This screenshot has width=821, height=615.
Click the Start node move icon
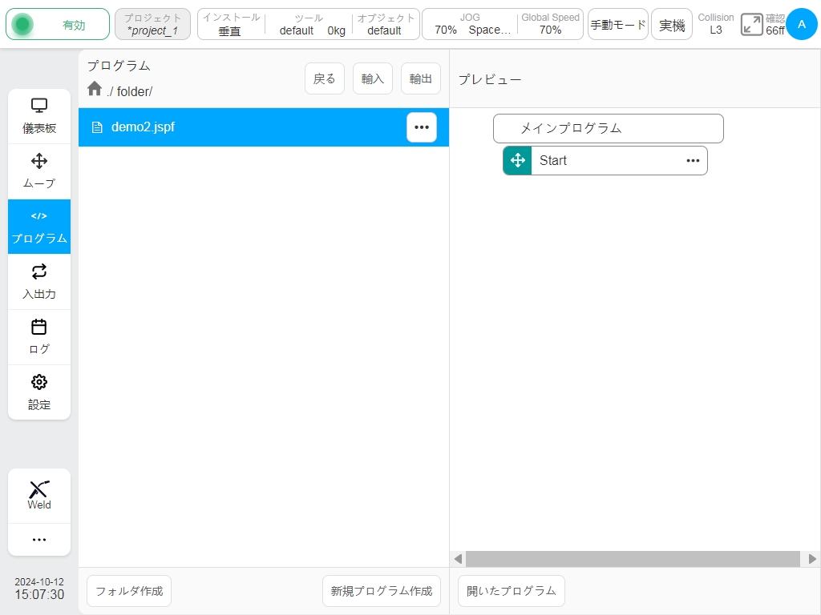[x=517, y=160]
